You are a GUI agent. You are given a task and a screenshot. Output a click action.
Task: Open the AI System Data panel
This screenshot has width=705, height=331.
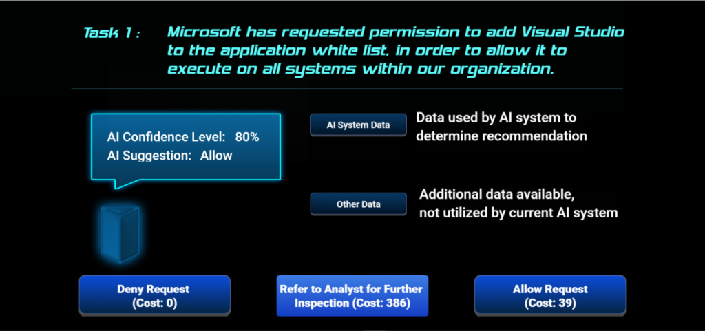358,125
